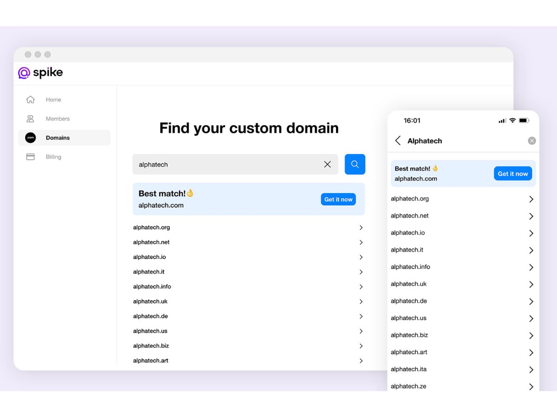Click the domain search field containing alphatech

point(235,164)
